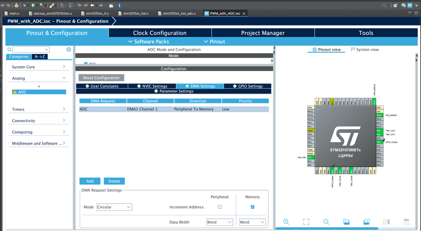Click Reset Configuration button
Viewport: 421px width, 231px height.
tap(101, 78)
